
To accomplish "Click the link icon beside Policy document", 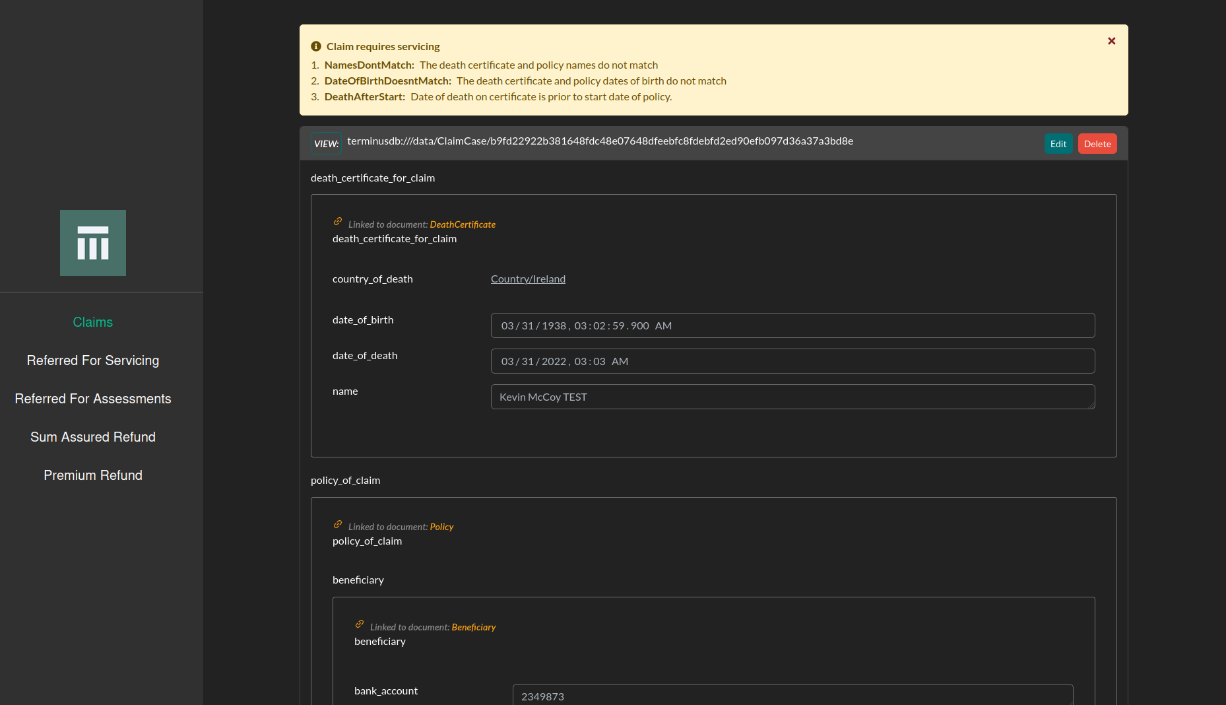I will (338, 524).
